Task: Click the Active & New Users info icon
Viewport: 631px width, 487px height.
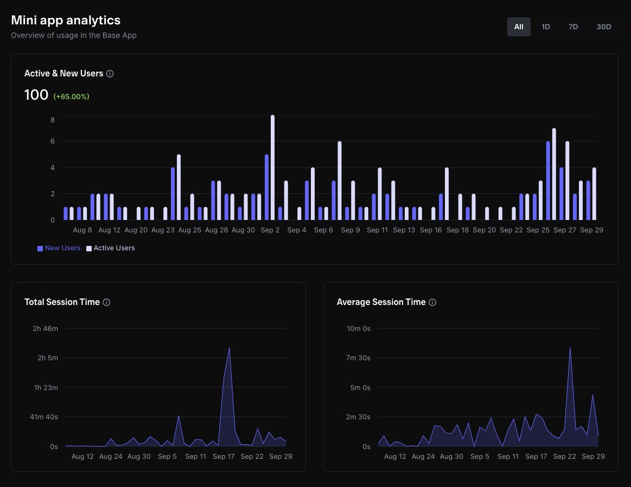Action: [110, 74]
